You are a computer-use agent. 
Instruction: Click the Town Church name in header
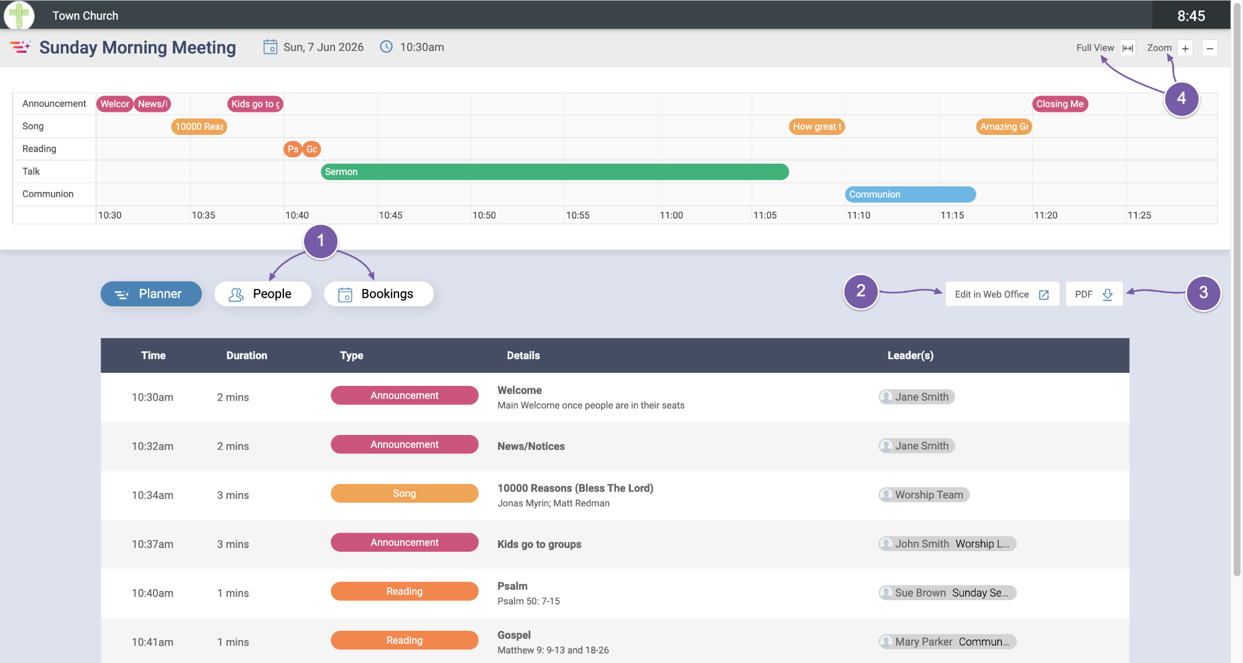(x=85, y=16)
